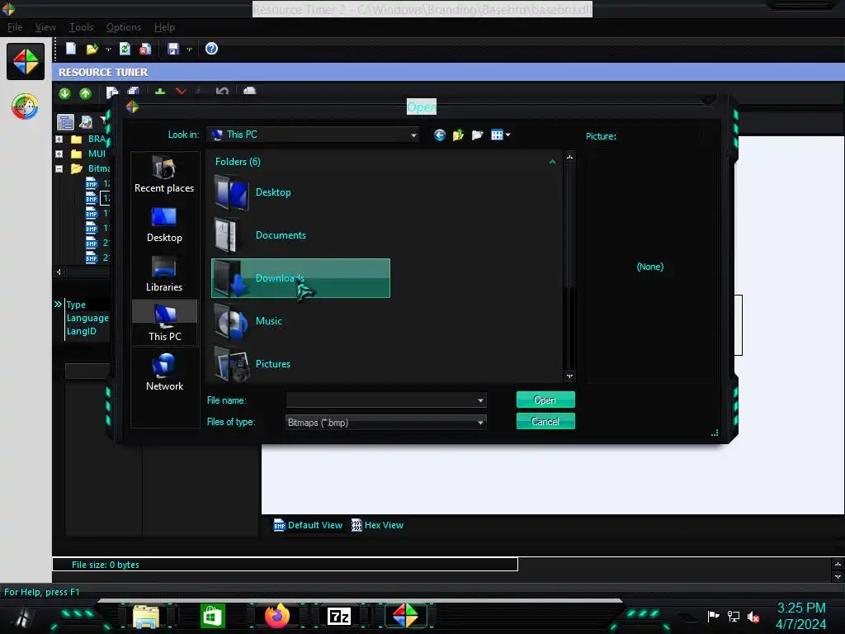
Task: Click the file list scroll-down arrow
Action: pos(569,376)
